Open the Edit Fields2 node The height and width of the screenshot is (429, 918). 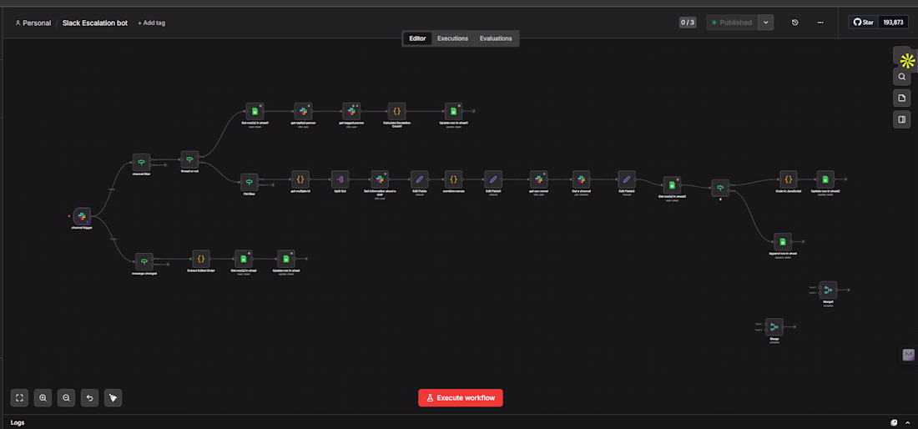(627, 179)
